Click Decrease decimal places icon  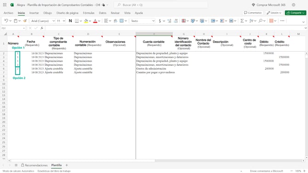(x=176, y=21)
